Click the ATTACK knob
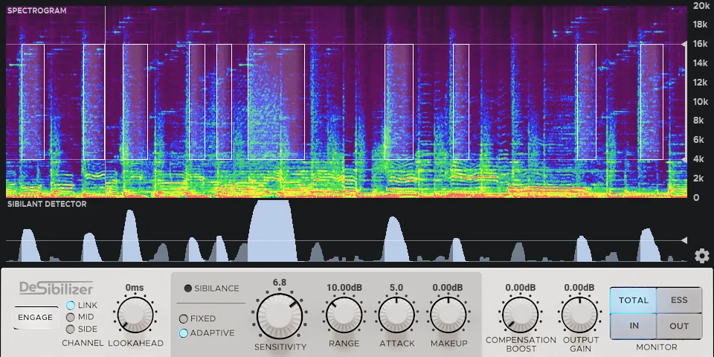This screenshot has height=357, width=714. pyautogui.click(x=396, y=315)
